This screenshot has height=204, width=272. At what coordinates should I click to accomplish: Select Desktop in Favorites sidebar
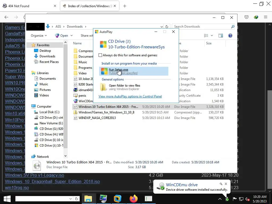click(45, 51)
